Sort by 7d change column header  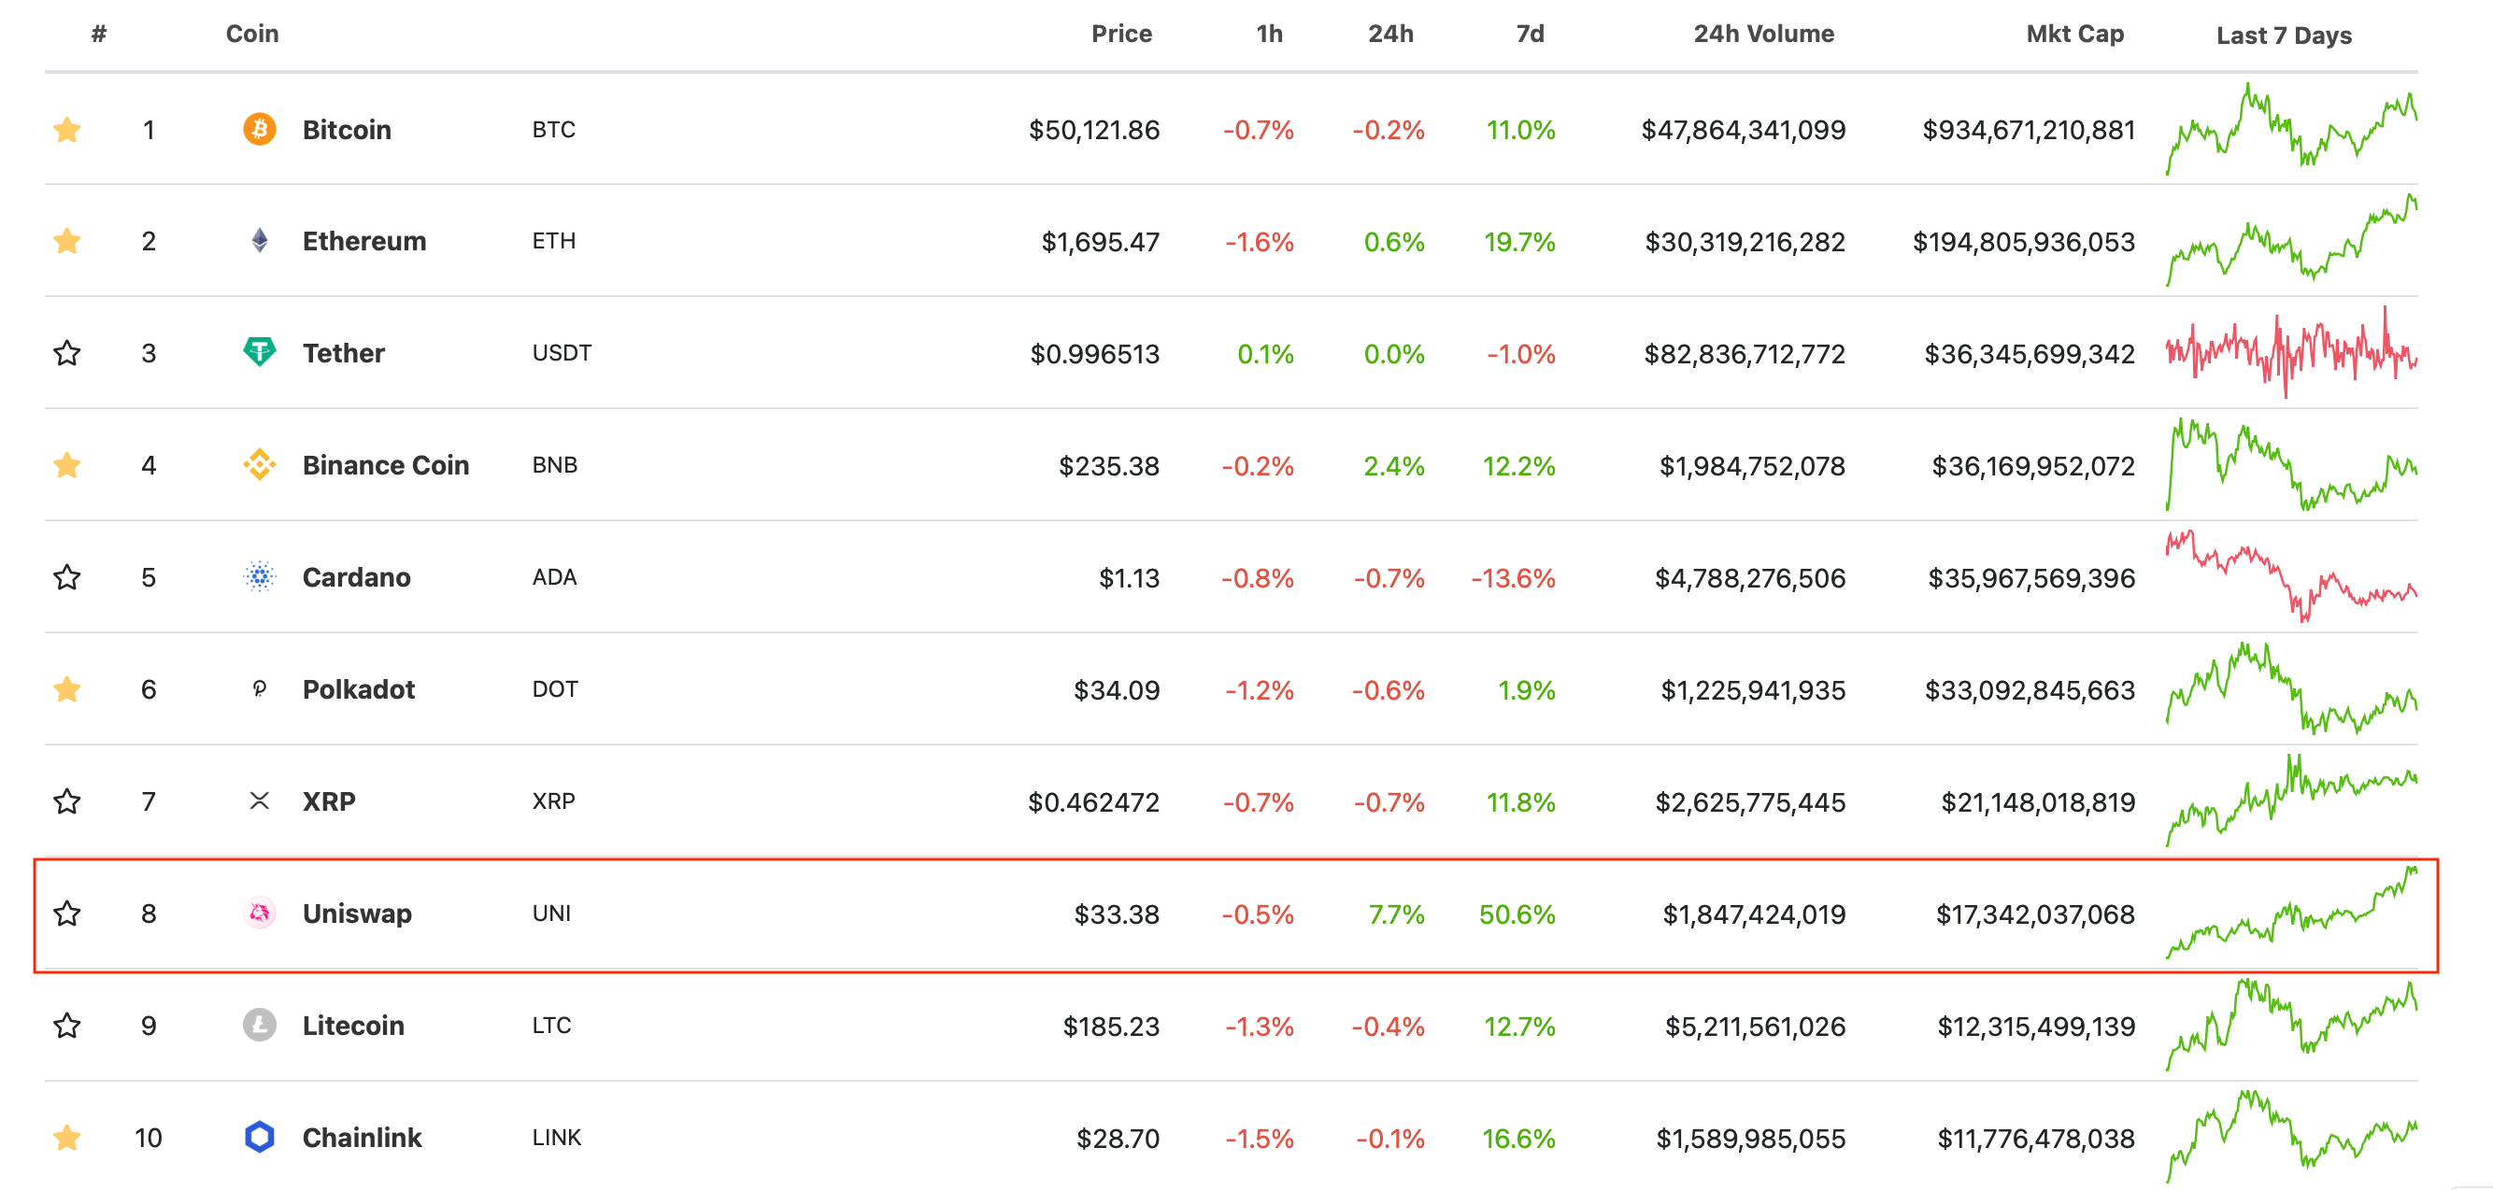pyautogui.click(x=1530, y=34)
